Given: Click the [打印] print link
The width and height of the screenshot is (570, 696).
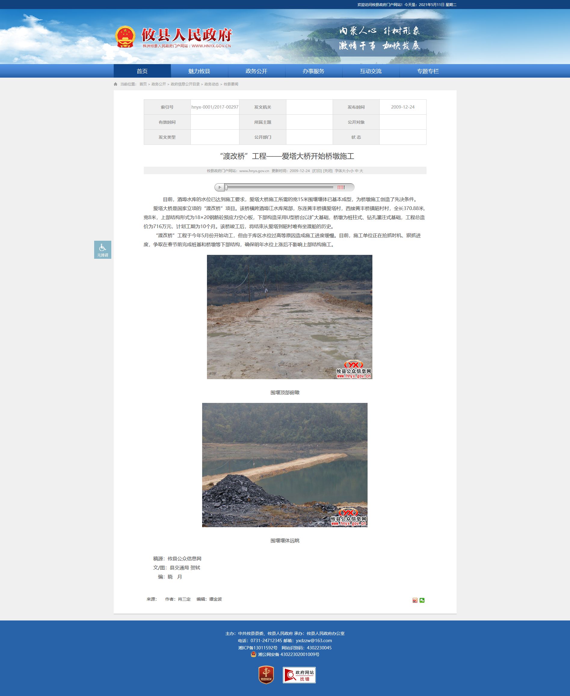Looking at the screenshot, I should coord(316,171).
